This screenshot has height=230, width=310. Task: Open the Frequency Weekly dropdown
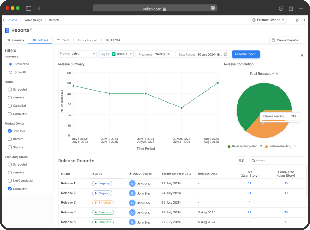[x=155, y=54]
